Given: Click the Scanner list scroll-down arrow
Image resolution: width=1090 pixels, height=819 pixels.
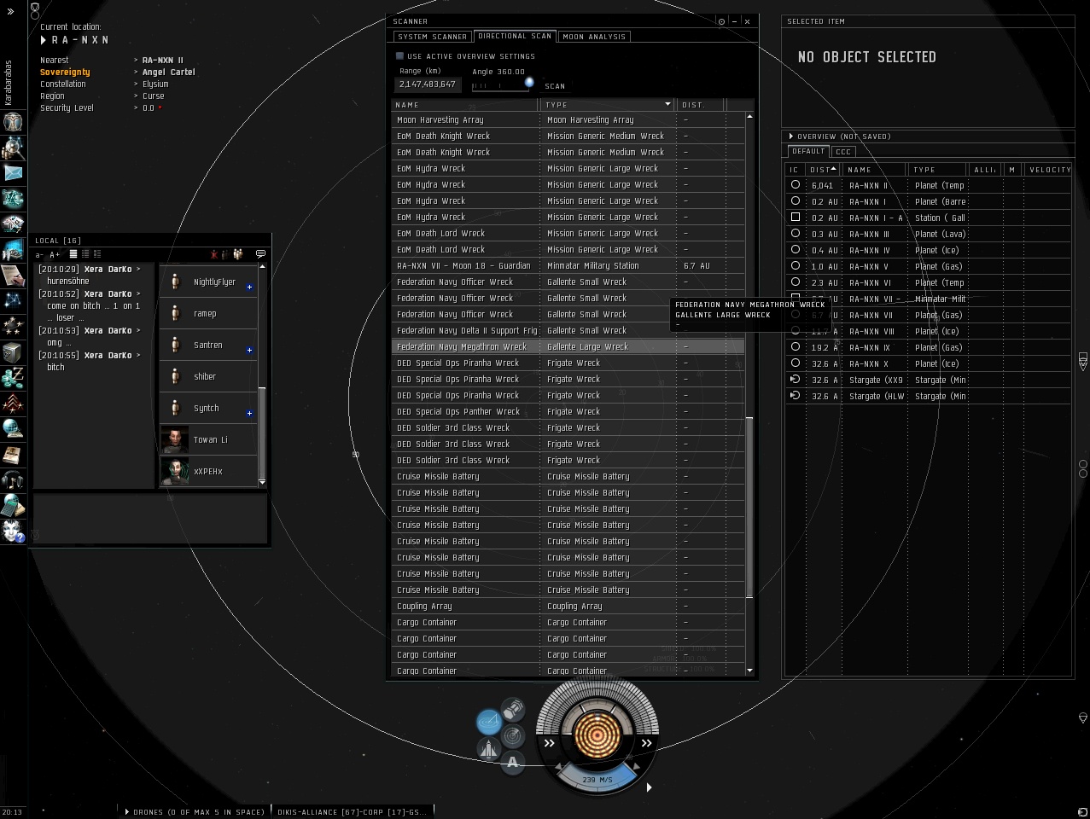Looking at the screenshot, I should click(749, 671).
